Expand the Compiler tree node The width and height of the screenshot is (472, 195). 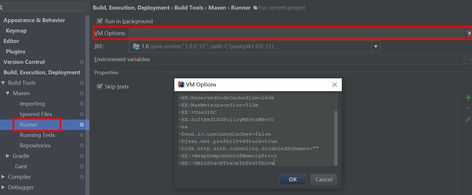pyautogui.click(x=3, y=177)
